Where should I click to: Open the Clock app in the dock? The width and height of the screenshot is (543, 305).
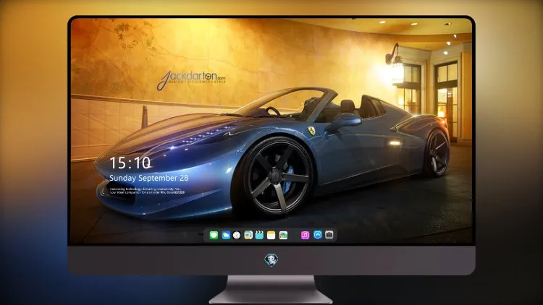237,235
